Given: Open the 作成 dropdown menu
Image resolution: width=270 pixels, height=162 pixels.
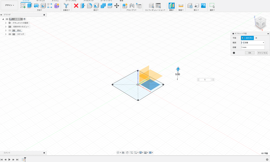Looking at the screenshot, I should pos(39,10).
